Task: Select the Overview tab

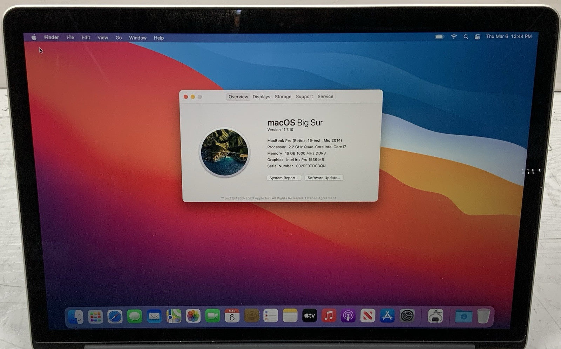Action: click(238, 97)
